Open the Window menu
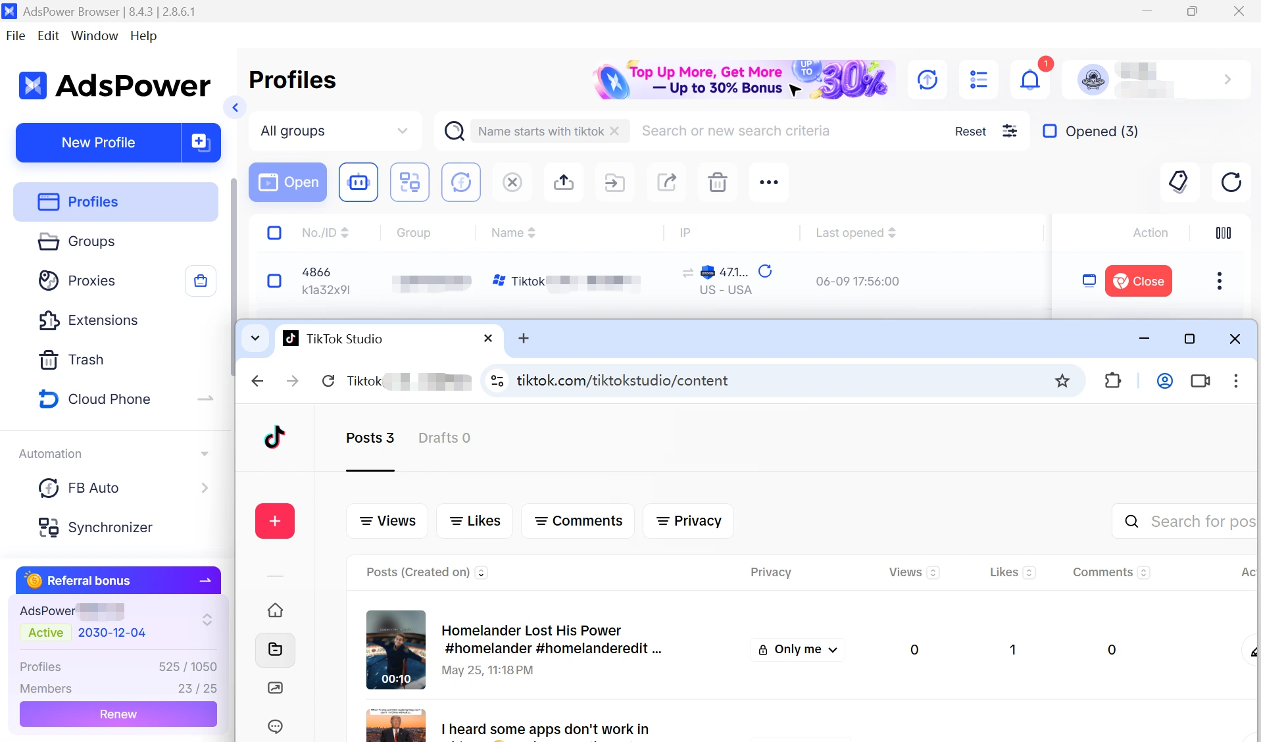 [x=95, y=36]
